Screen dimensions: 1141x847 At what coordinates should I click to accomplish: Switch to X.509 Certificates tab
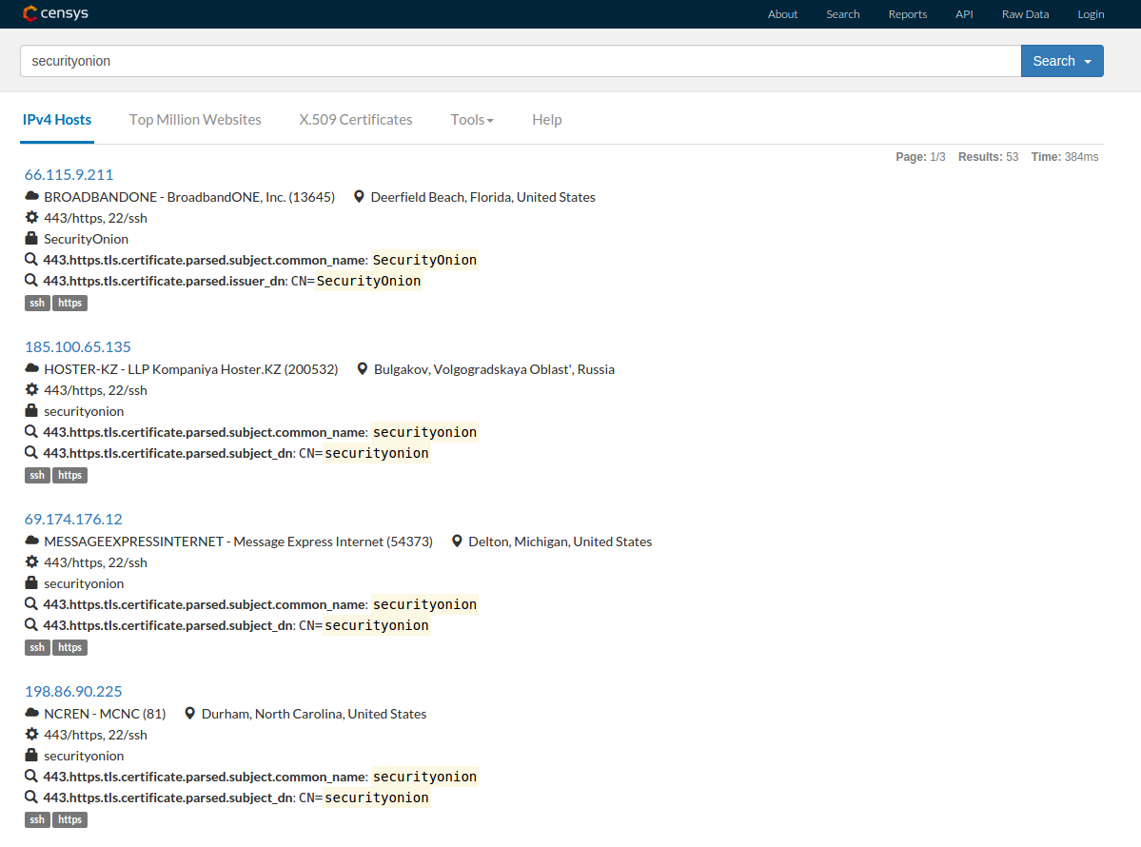point(356,119)
